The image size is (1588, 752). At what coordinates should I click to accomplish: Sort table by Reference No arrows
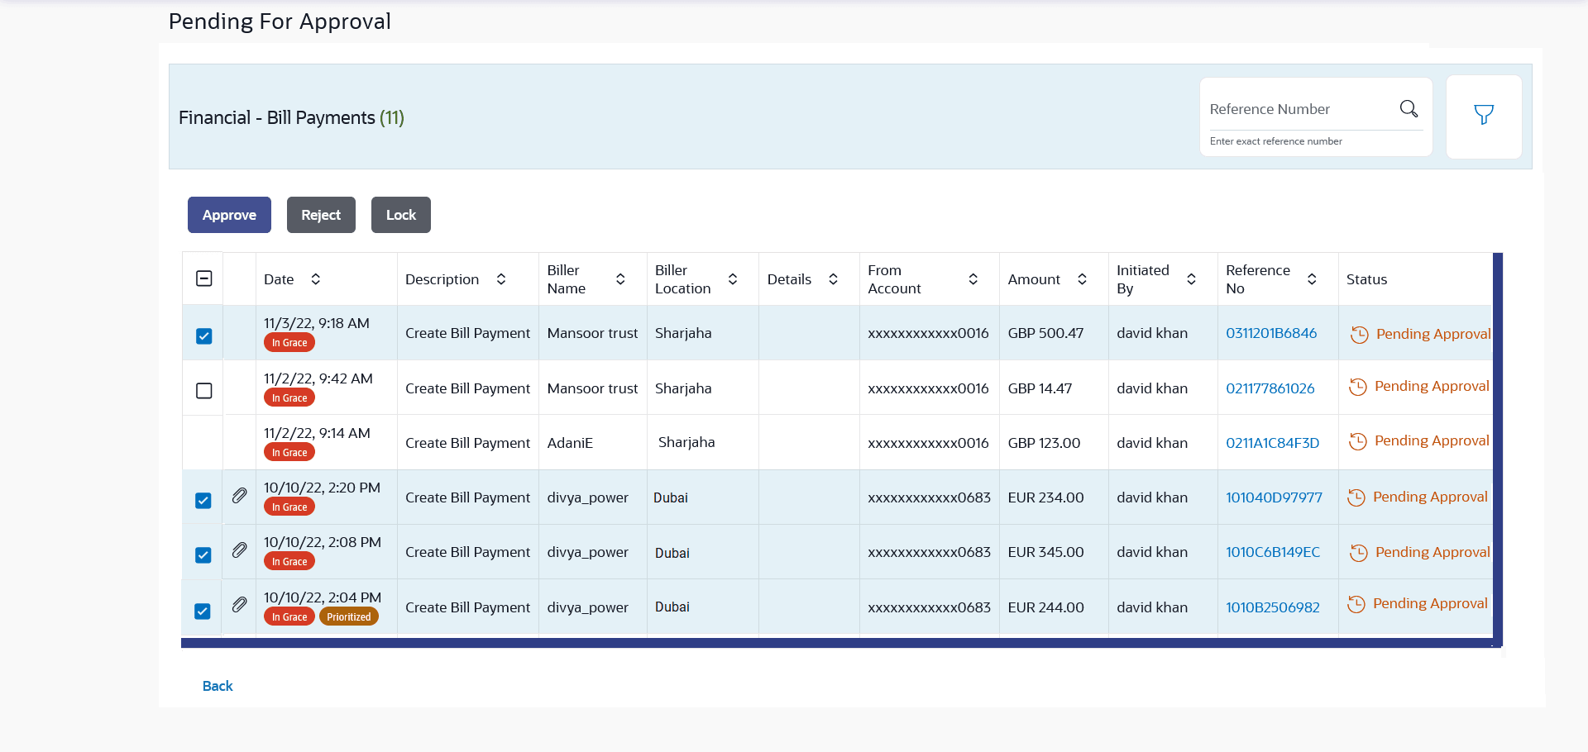(x=1312, y=279)
